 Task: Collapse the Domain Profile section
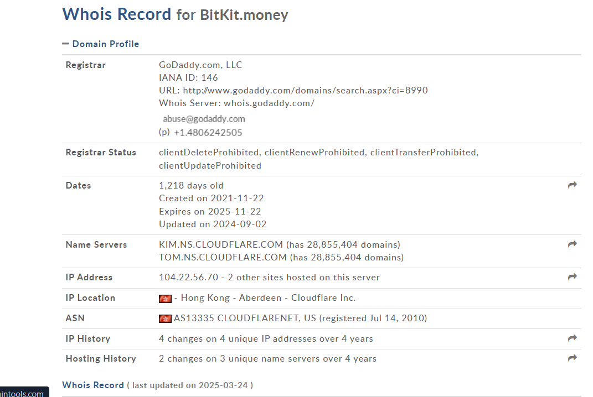coord(65,44)
